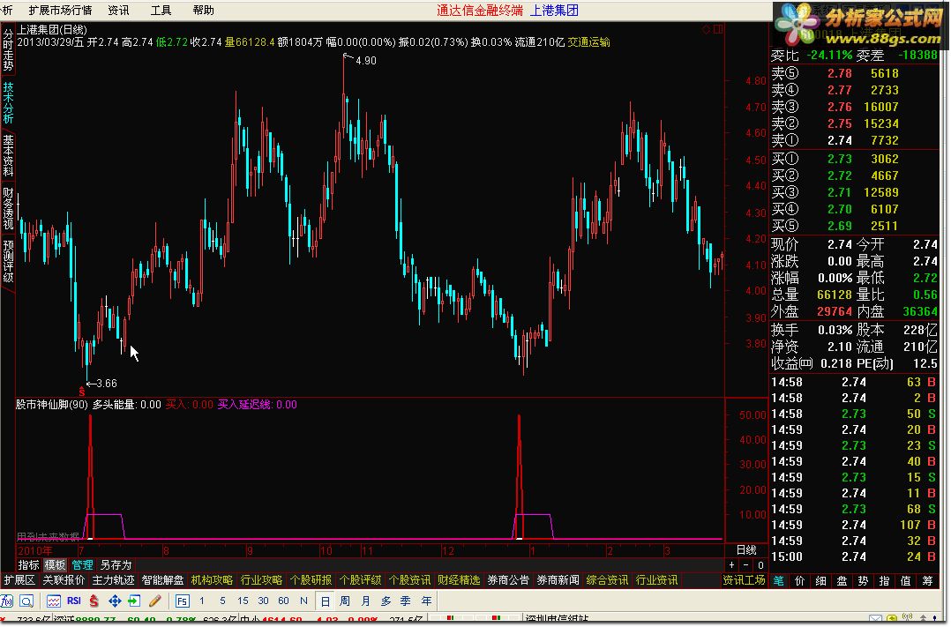This screenshot has width=951, height=627.
Task: Select the 价 tab in quote panel
Action: tap(800, 581)
